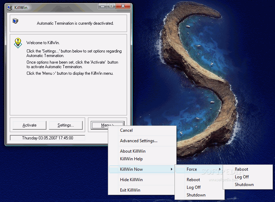Click the 'Welcome to KillWin.' text
This screenshot has height=202, width=275.
43,43
